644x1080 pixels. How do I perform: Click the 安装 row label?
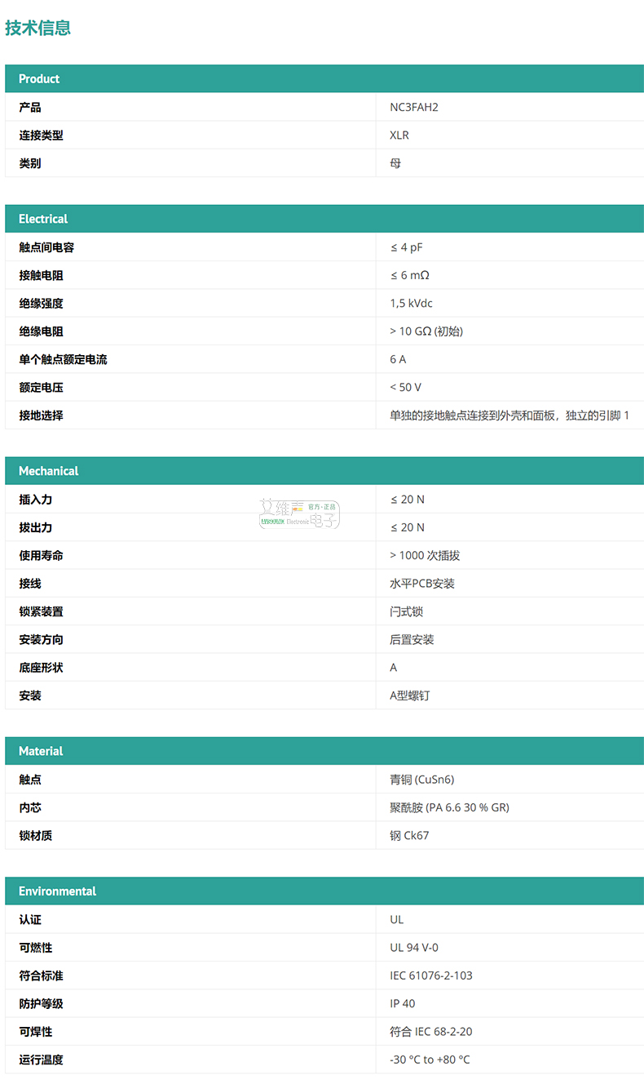30,696
